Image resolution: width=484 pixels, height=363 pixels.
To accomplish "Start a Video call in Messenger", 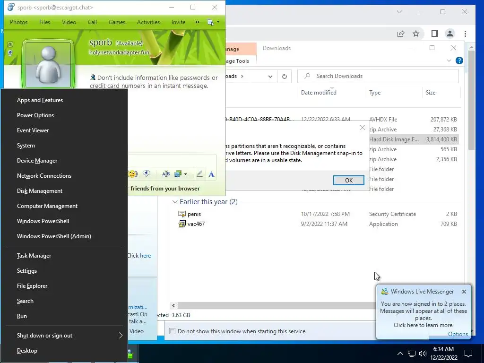I will [x=69, y=22].
